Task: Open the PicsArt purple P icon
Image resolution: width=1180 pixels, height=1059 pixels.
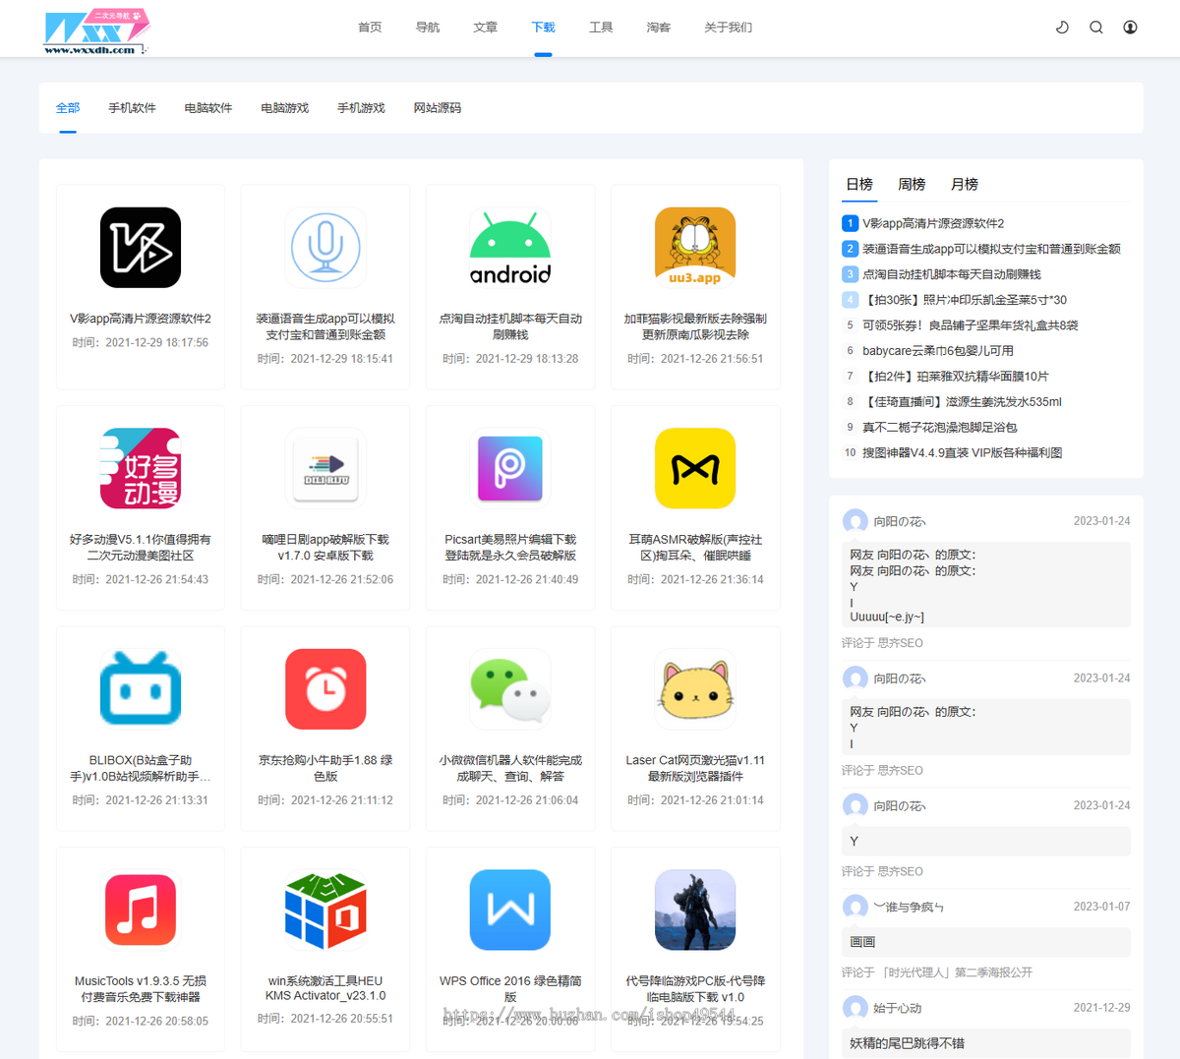Action: click(x=510, y=469)
